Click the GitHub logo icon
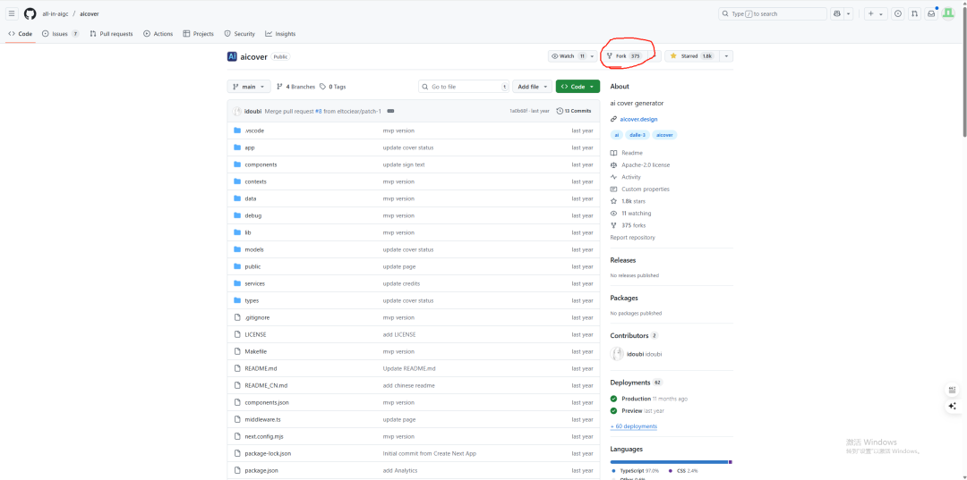Image resolution: width=967 pixels, height=480 pixels. (x=30, y=13)
